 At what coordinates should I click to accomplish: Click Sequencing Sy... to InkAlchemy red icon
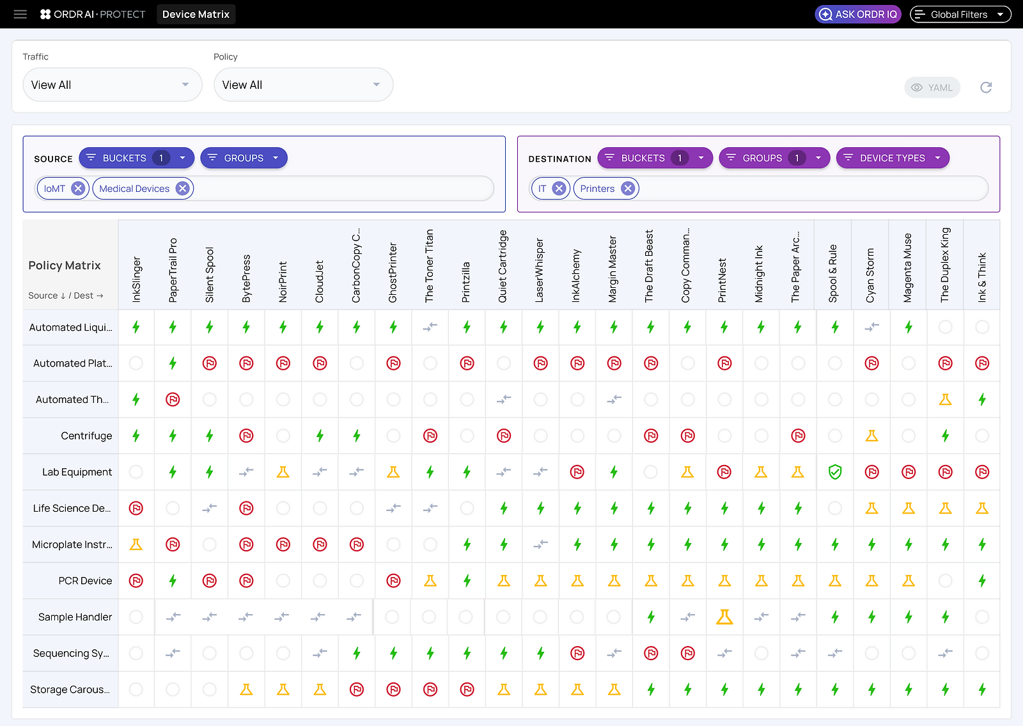577,653
